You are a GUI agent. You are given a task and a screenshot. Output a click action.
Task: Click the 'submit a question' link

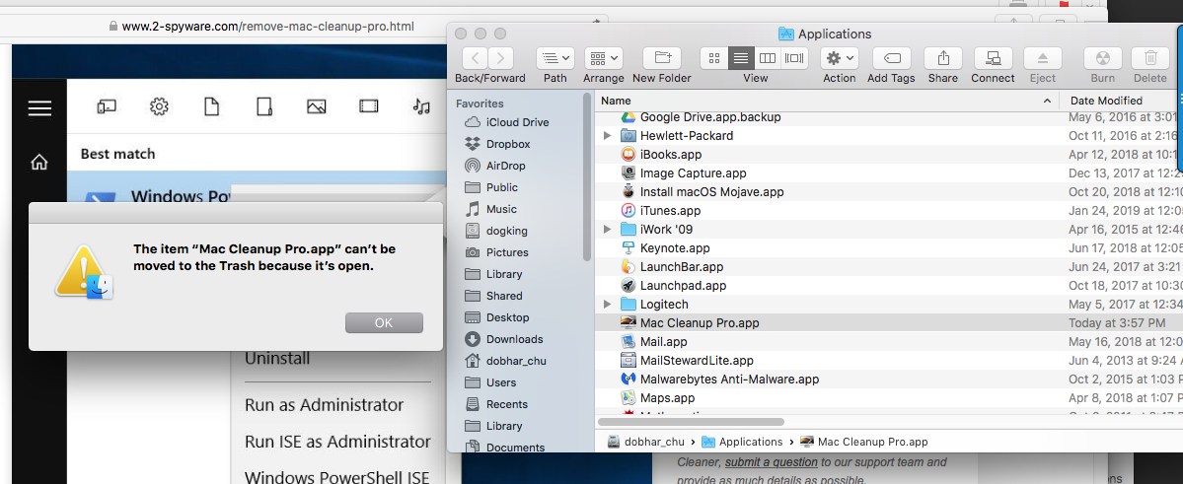(771, 462)
